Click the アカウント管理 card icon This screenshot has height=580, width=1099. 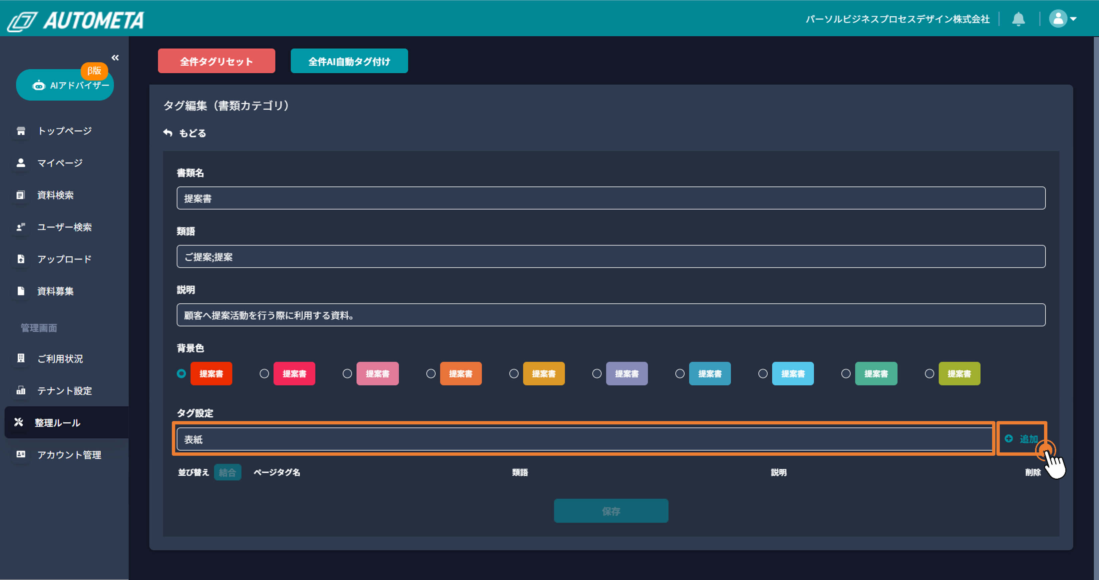(x=20, y=454)
